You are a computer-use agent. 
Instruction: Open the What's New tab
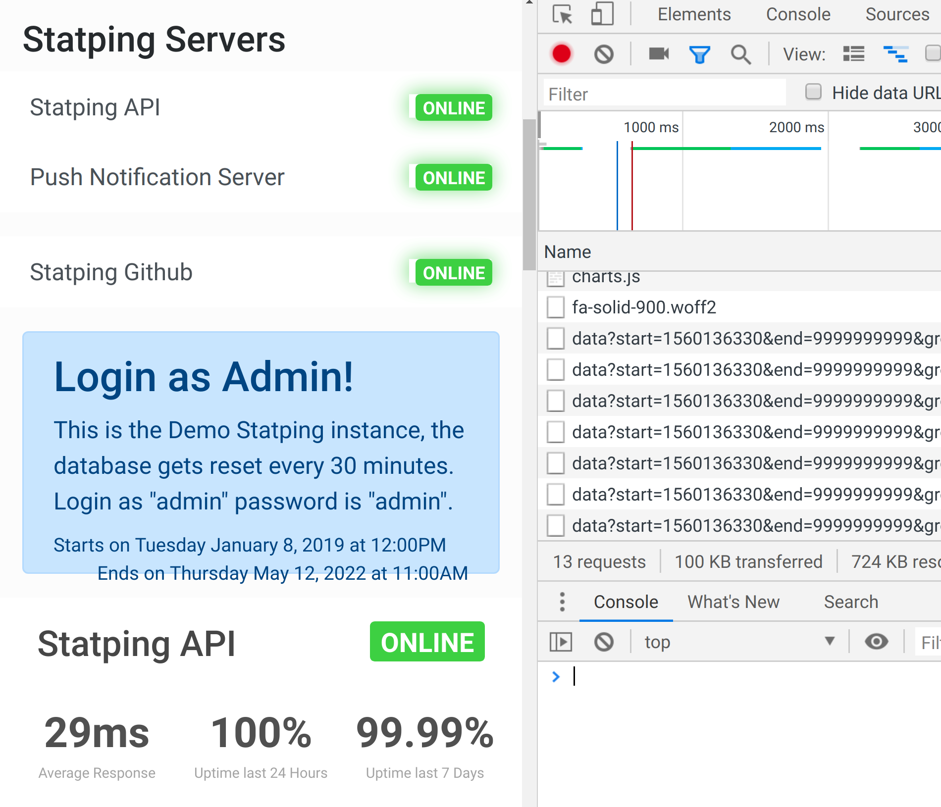(733, 602)
